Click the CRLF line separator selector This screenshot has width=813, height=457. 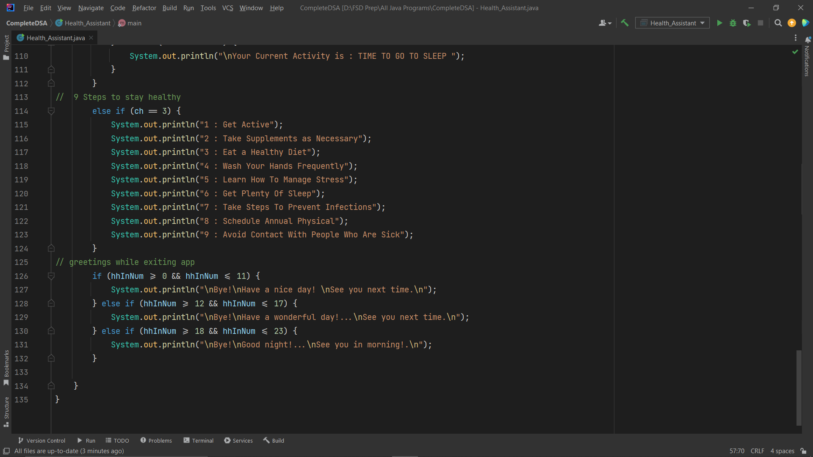[757, 451]
